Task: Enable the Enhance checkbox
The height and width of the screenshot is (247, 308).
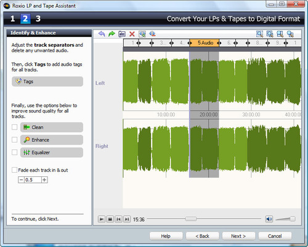Action: pyautogui.click(x=15, y=140)
